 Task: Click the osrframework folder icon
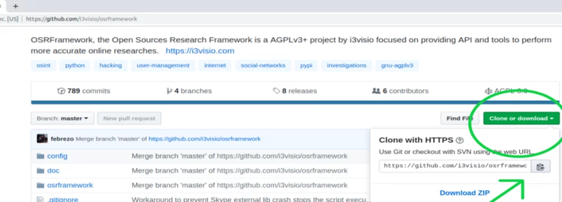[41, 185]
